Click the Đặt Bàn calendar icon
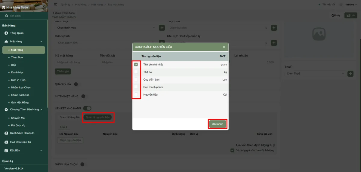 point(6,150)
